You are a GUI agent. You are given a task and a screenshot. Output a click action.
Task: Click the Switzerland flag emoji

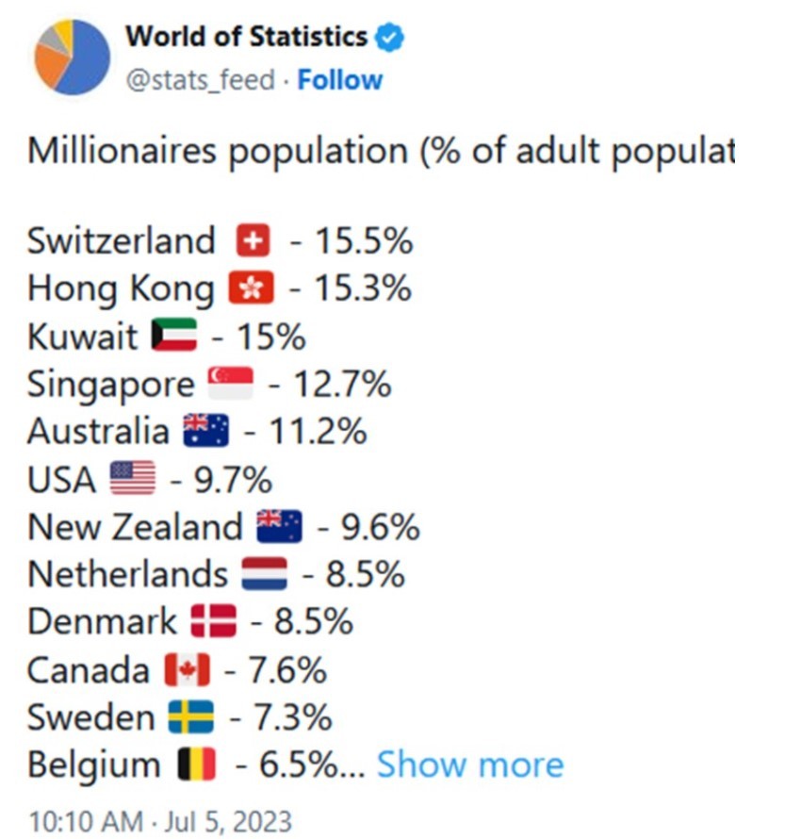253,241
